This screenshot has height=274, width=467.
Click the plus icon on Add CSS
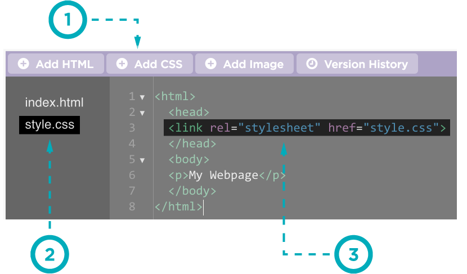click(122, 64)
